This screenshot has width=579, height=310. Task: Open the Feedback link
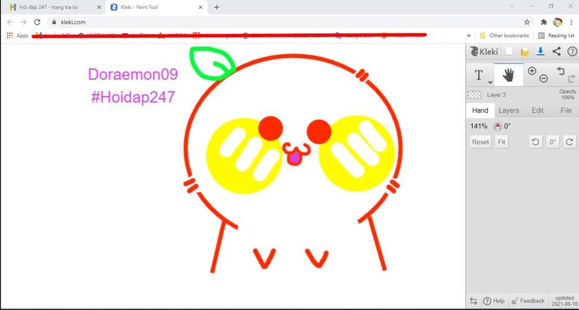coord(529,301)
